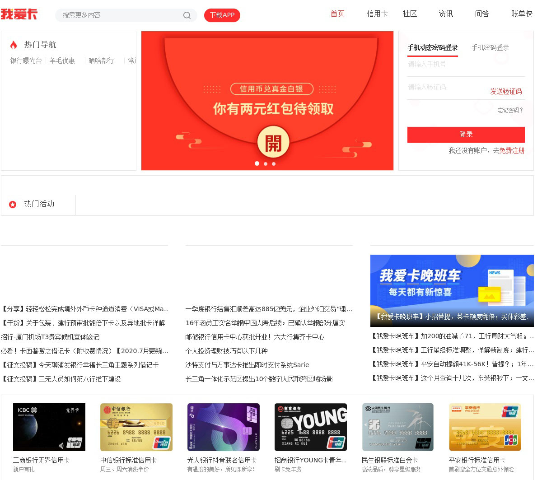Viewport: 542px width, 480px height.
Task: Click 招商银行YOUNG卡青年 title
Action: coord(310,461)
